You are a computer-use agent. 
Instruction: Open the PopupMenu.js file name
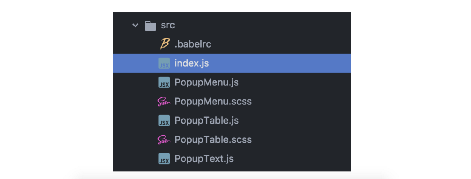(206, 82)
